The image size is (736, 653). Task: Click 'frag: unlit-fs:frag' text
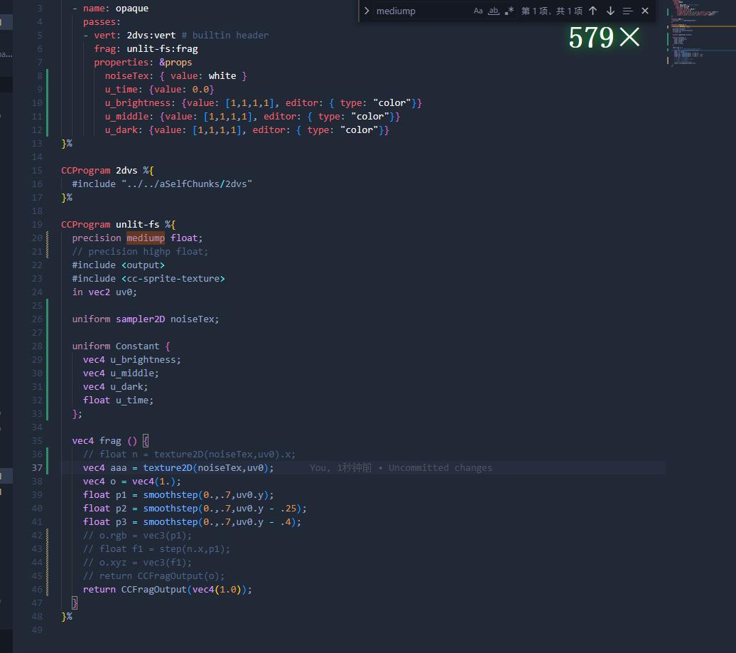pos(146,49)
